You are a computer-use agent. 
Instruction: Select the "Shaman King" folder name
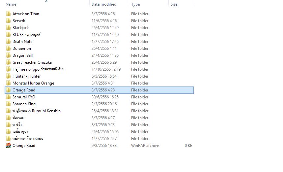click(24, 104)
